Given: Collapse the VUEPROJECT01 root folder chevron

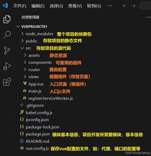Looking at the screenshot, I should coord(18,27).
